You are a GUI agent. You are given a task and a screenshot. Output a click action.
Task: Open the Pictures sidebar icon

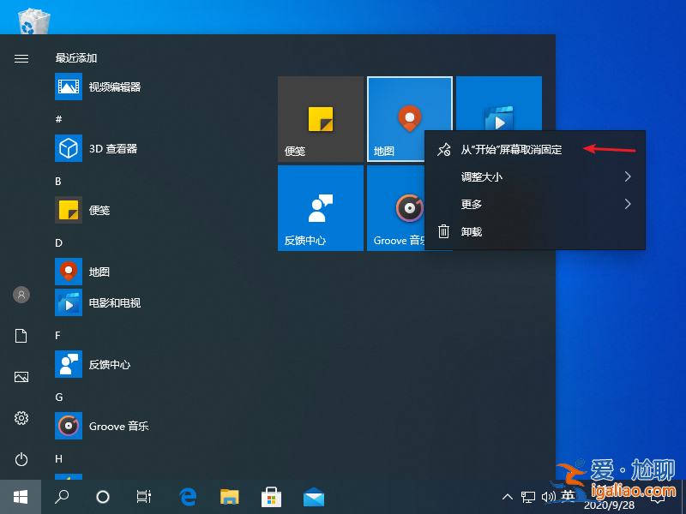click(21, 377)
